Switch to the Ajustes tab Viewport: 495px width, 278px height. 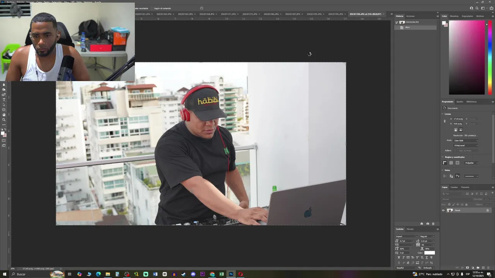(459, 102)
